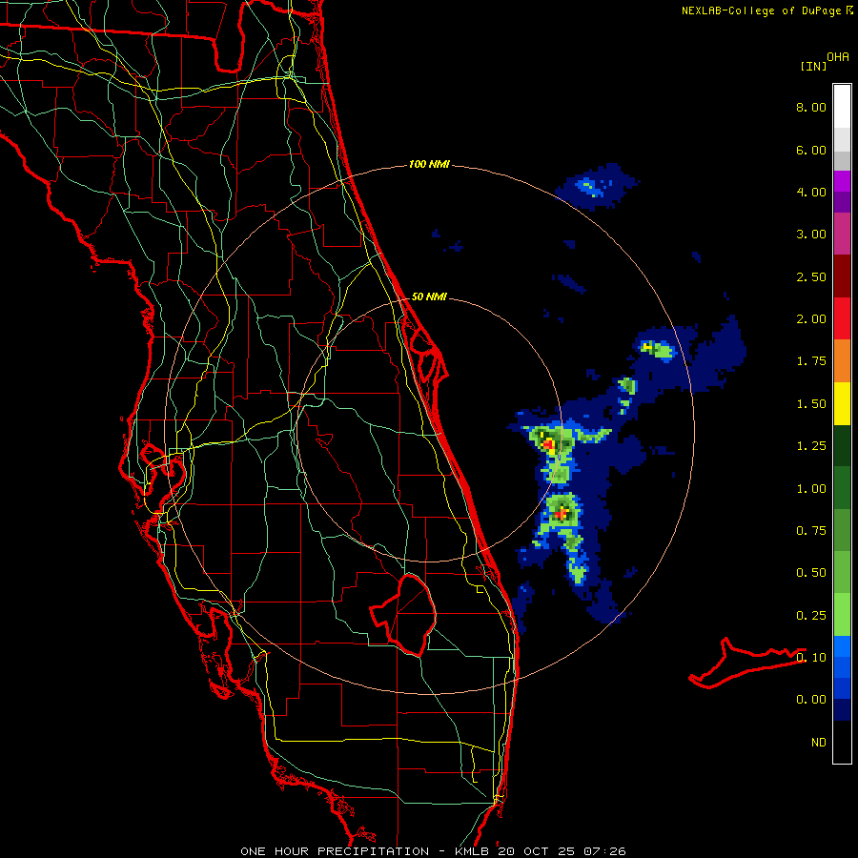Select the pink 3.00 legend swatch
Screen dimensions: 858x858
[842, 234]
